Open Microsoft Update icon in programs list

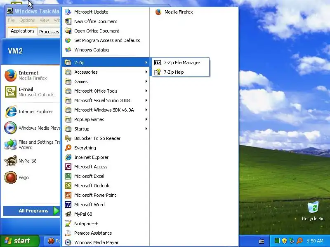tap(68, 12)
